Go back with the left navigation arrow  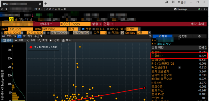click(x=2, y=9)
